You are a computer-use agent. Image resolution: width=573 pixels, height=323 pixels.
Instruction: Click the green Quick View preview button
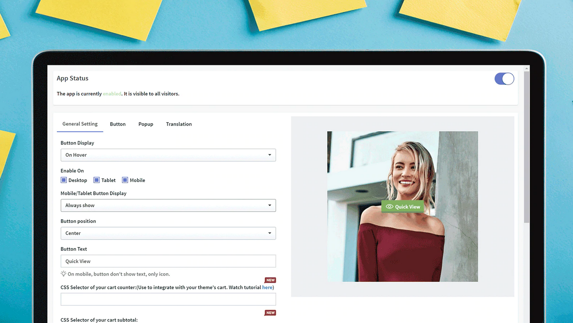tap(403, 207)
